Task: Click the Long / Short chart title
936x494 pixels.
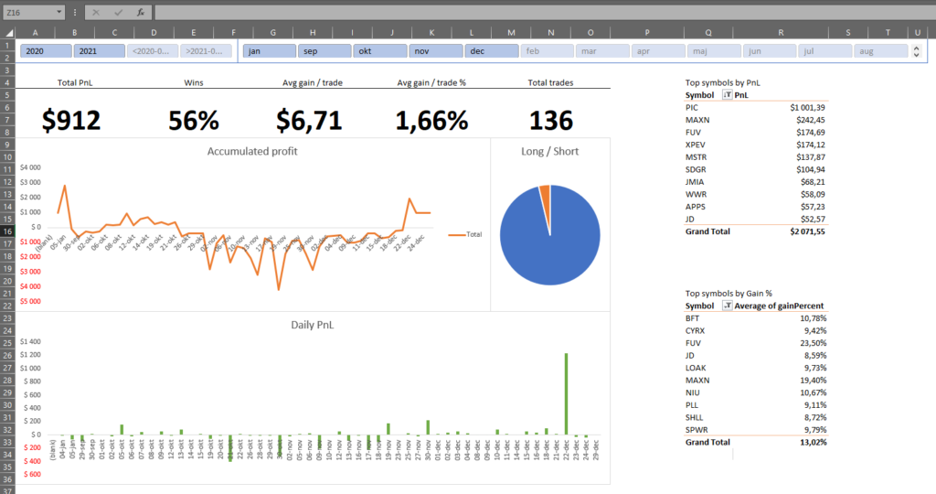Action: tap(549, 151)
